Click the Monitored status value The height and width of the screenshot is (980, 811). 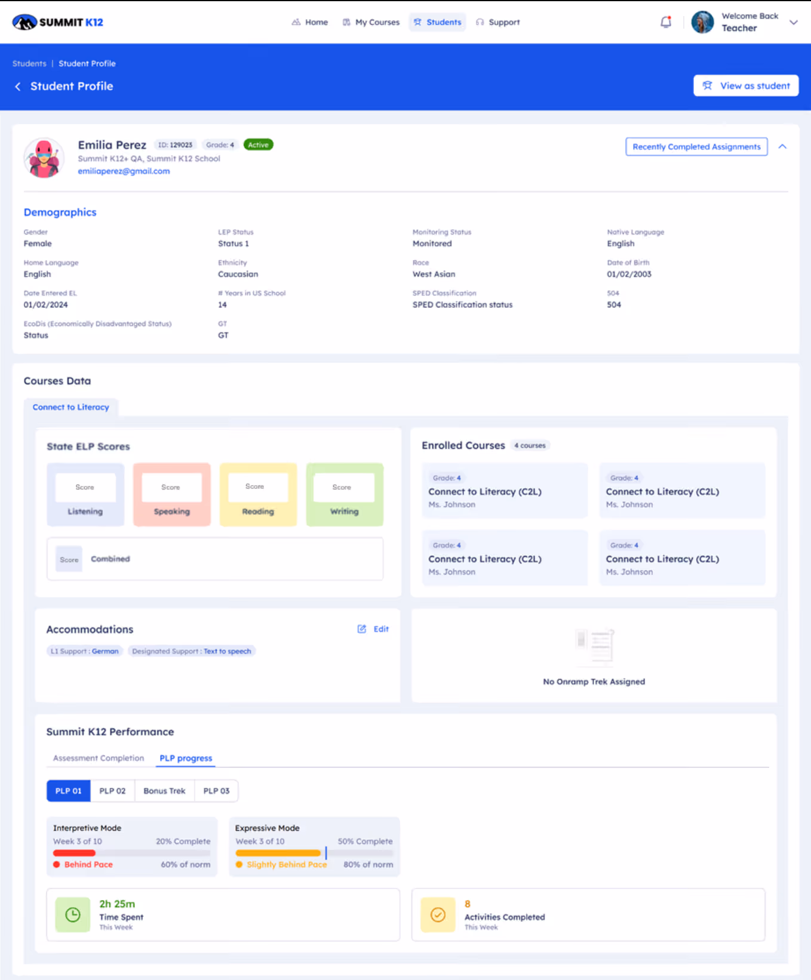click(x=432, y=244)
